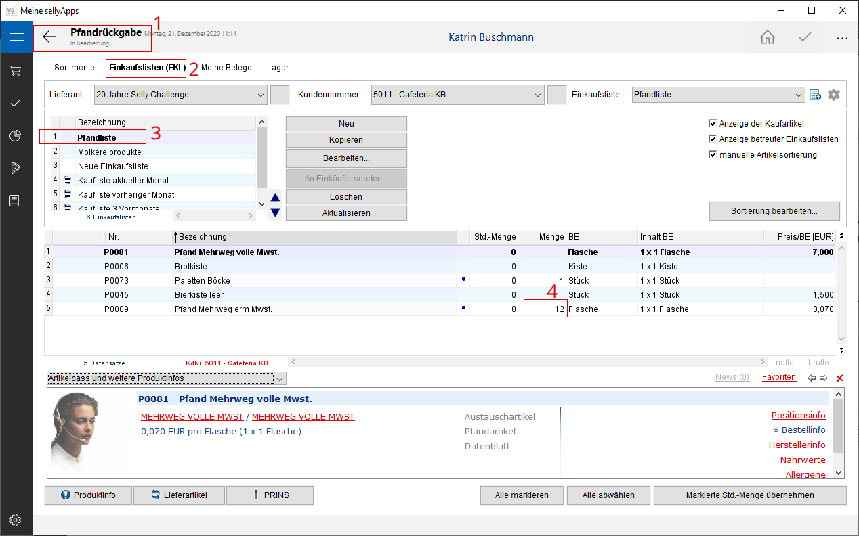Toggle Anzeige der Kaufartikel checkbox
Image resolution: width=859 pixels, height=536 pixels.
pyautogui.click(x=713, y=124)
